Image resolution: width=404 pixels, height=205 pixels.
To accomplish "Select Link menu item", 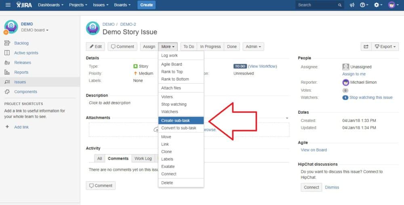I will tap(181, 144).
